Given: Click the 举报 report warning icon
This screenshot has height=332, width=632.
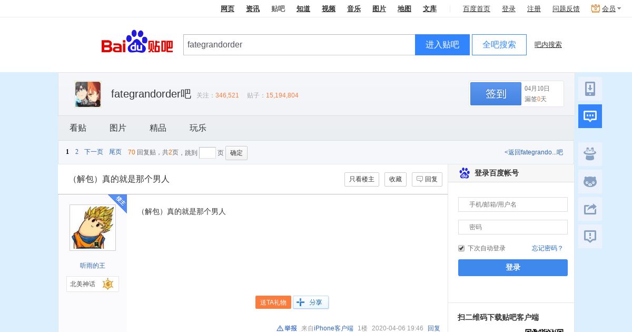Looking at the screenshot, I should [280, 328].
